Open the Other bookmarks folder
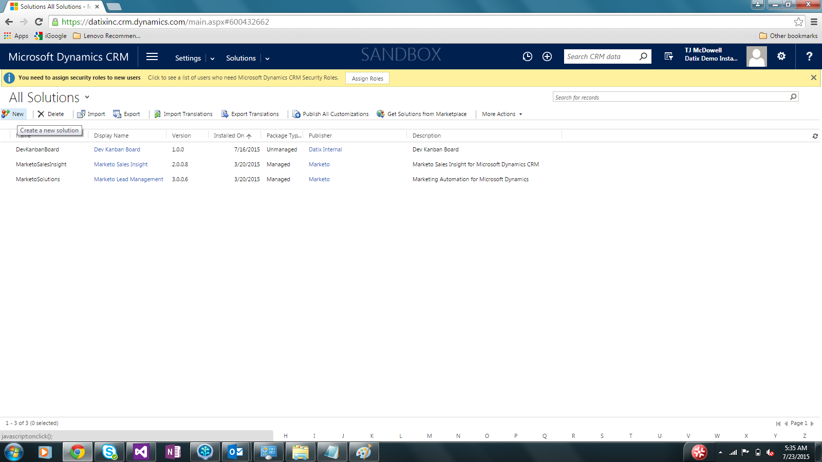 788,36
